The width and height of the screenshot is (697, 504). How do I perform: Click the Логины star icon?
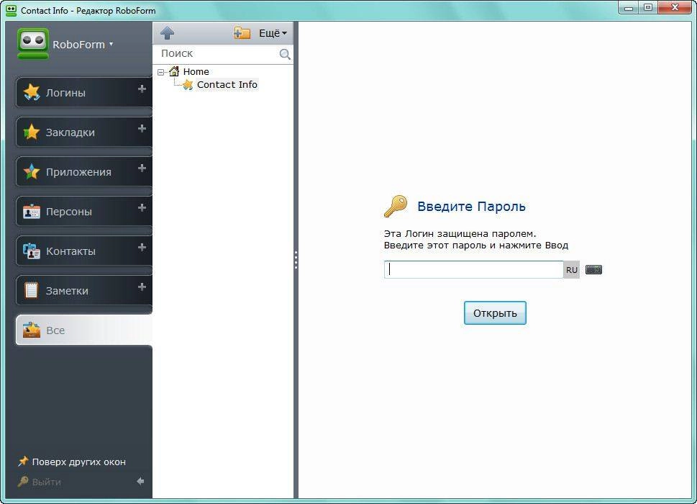tap(32, 92)
